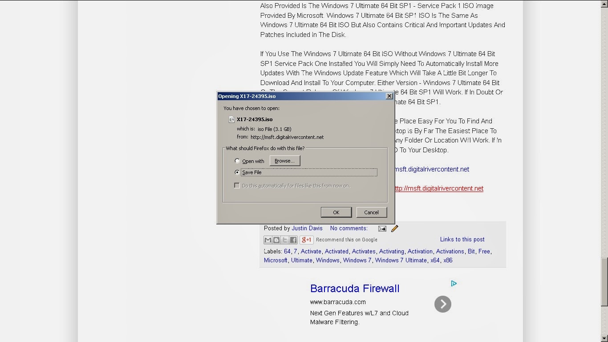608x342 pixels.
Task: Confirm the download with OK
Action: [x=336, y=212]
